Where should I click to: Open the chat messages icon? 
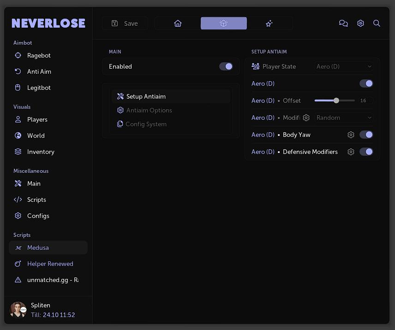343,23
